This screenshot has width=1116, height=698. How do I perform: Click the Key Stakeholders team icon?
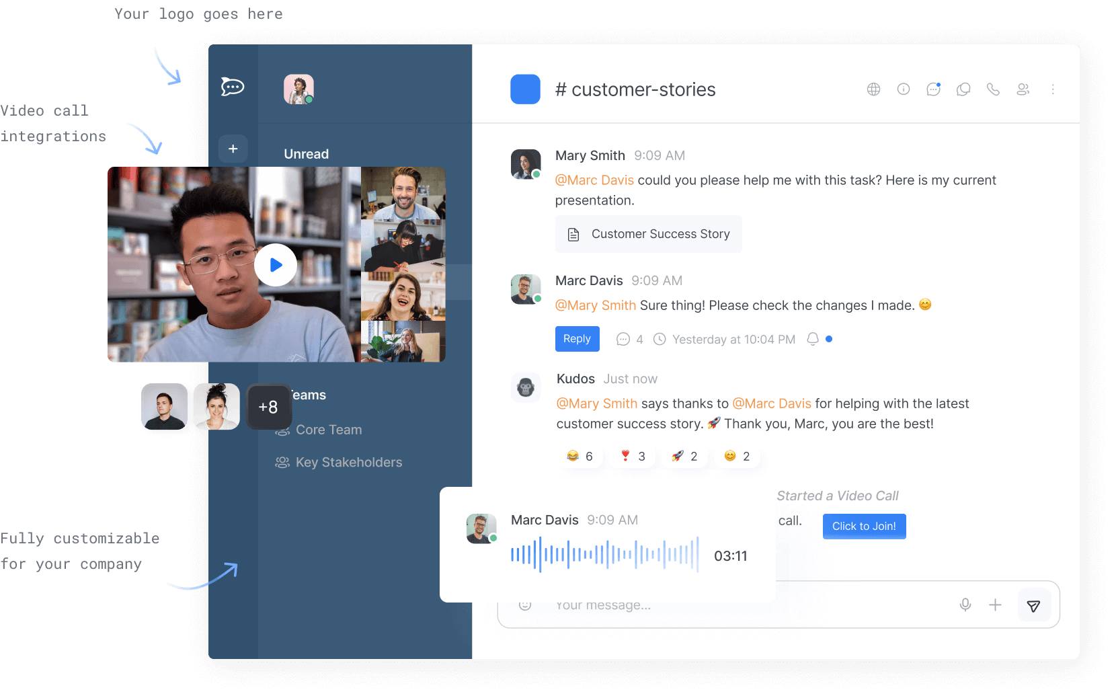pyautogui.click(x=282, y=463)
